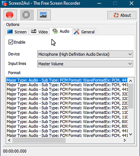The height and width of the screenshot is (156, 140).
Task: Start recording with the red record button
Action: (10, 15)
